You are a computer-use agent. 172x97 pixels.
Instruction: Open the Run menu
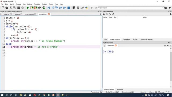click(x=24, y=4)
